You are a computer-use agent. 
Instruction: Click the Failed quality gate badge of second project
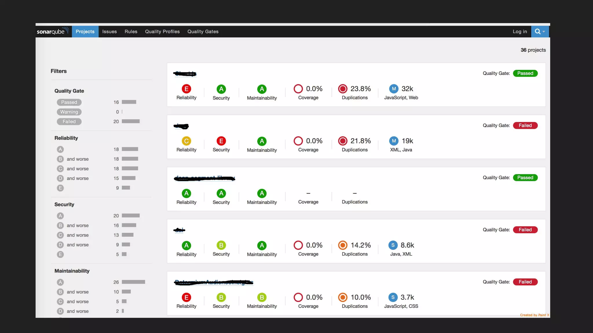coord(525,125)
